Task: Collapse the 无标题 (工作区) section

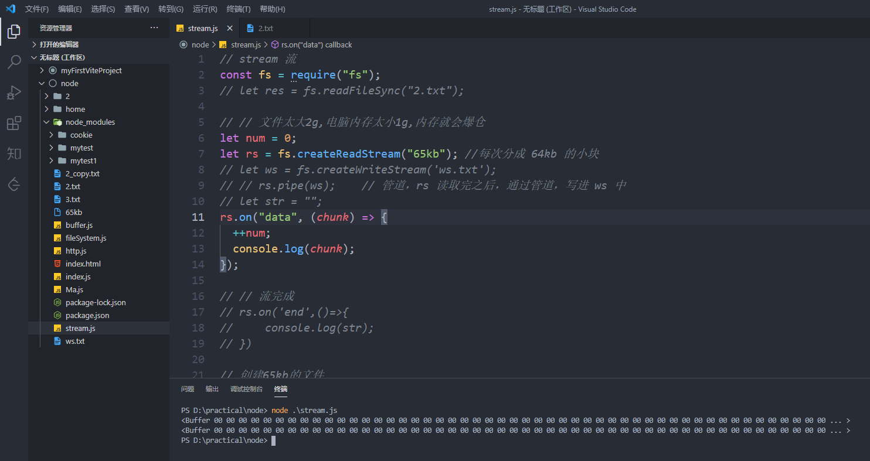Action: (98, 57)
